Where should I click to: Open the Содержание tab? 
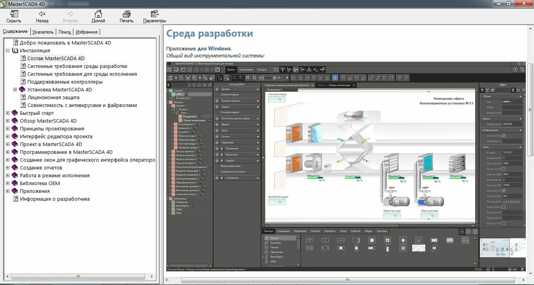15,31
